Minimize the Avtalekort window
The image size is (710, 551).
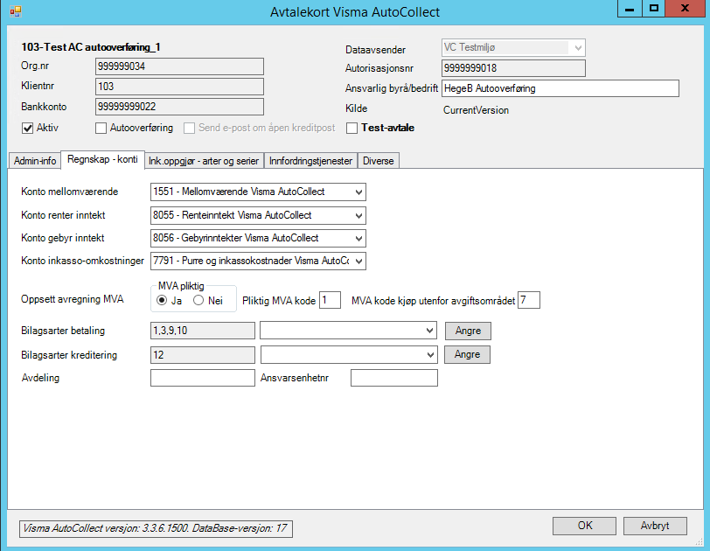pyautogui.click(x=630, y=9)
